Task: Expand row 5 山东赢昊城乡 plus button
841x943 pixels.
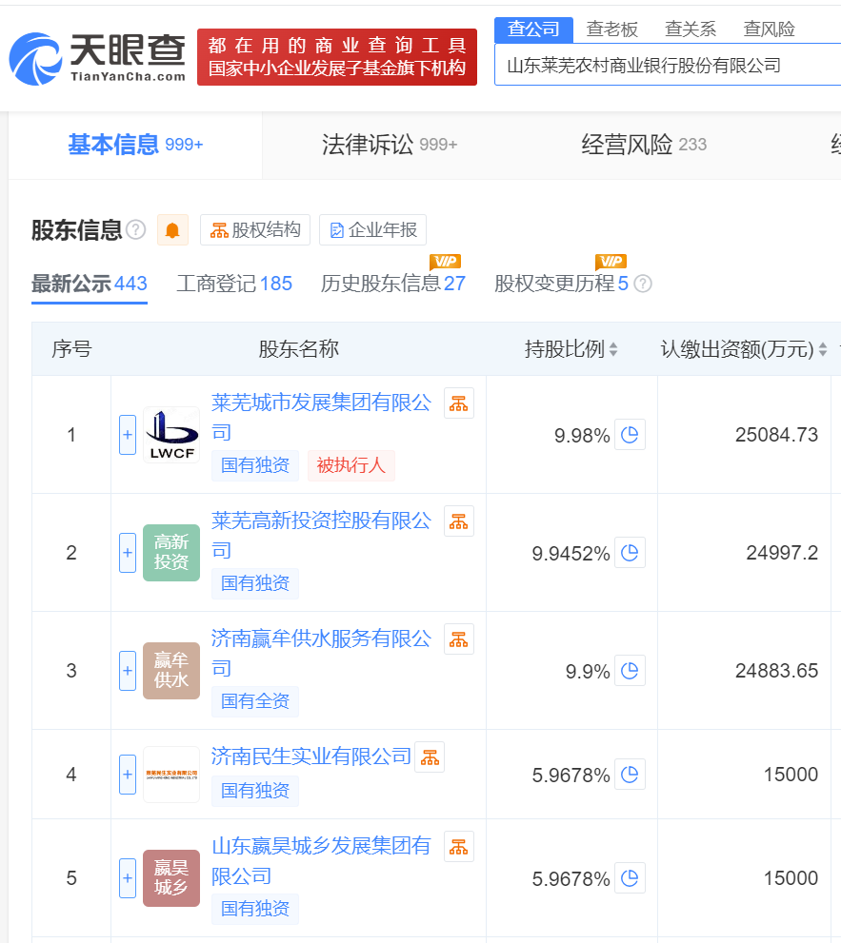Action: [x=128, y=878]
